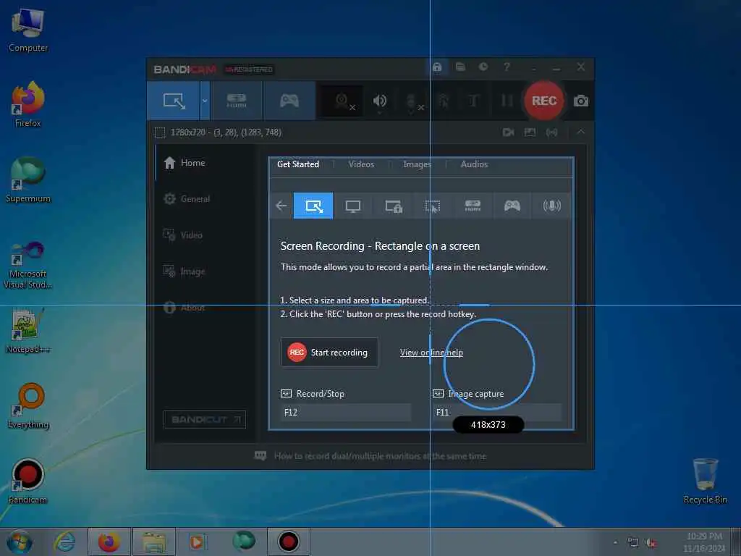Select the rectangle screen recording mode in the top toolbar
741x556 pixels.
(x=174, y=100)
